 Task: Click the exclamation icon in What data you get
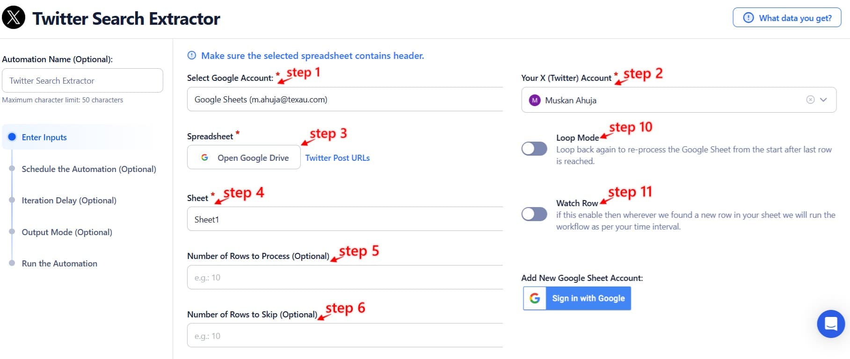748,17
